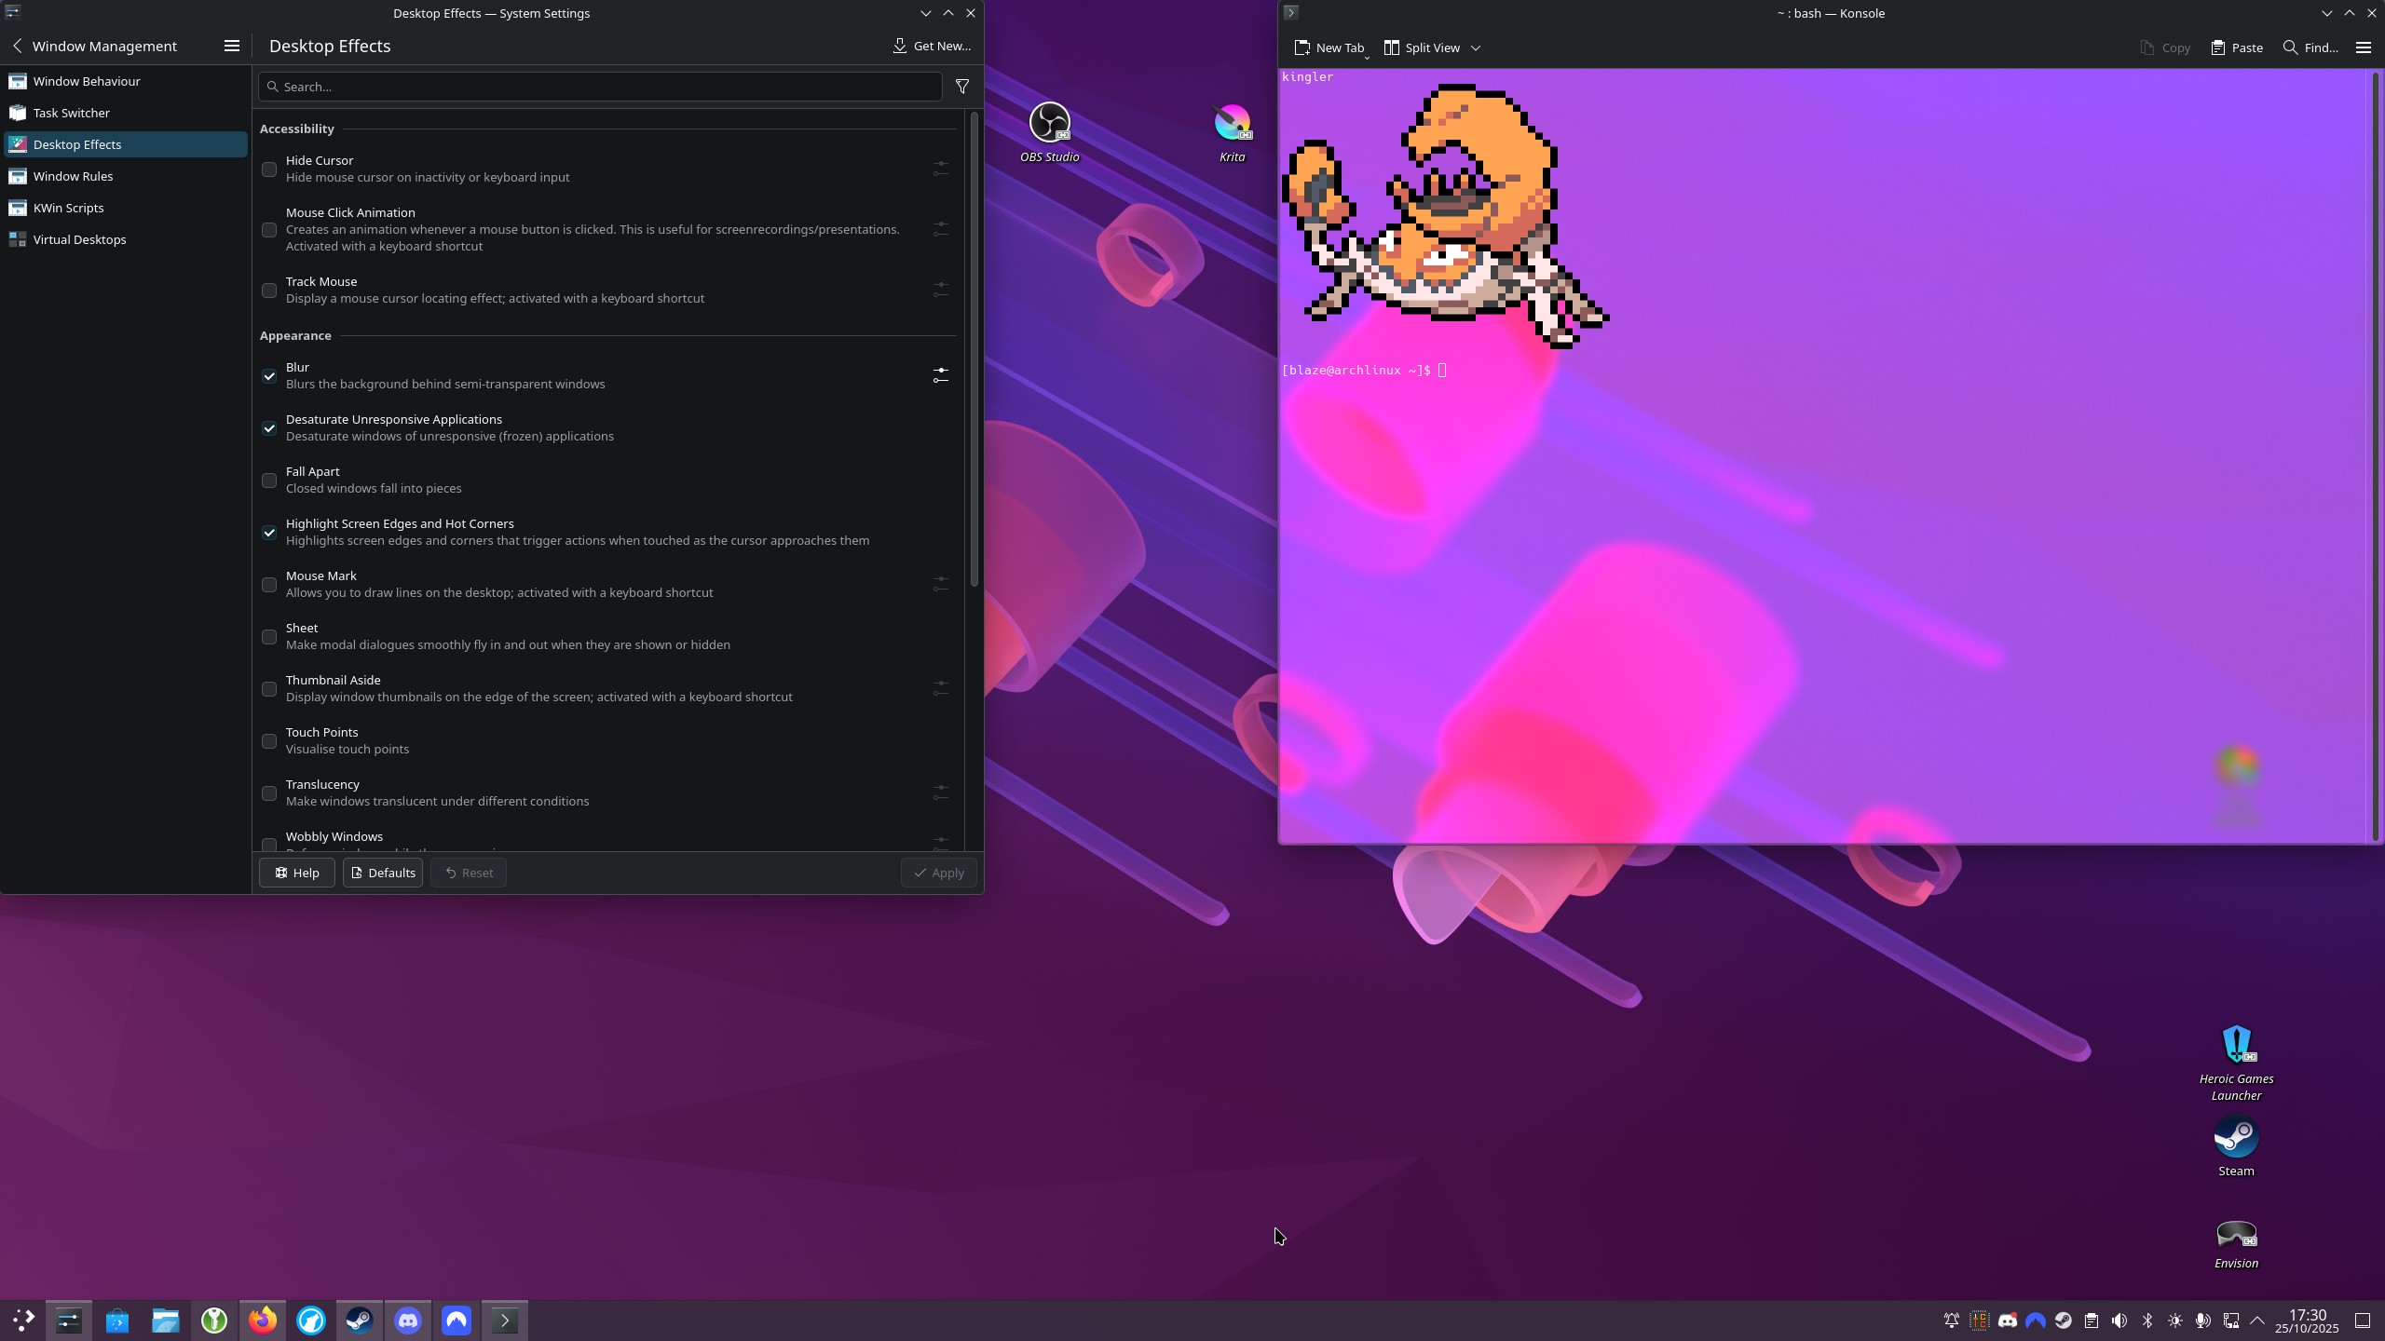This screenshot has height=1341, width=2385.
Task: Open New Tab profile dropdown arrow
Action: [1367, 58]
